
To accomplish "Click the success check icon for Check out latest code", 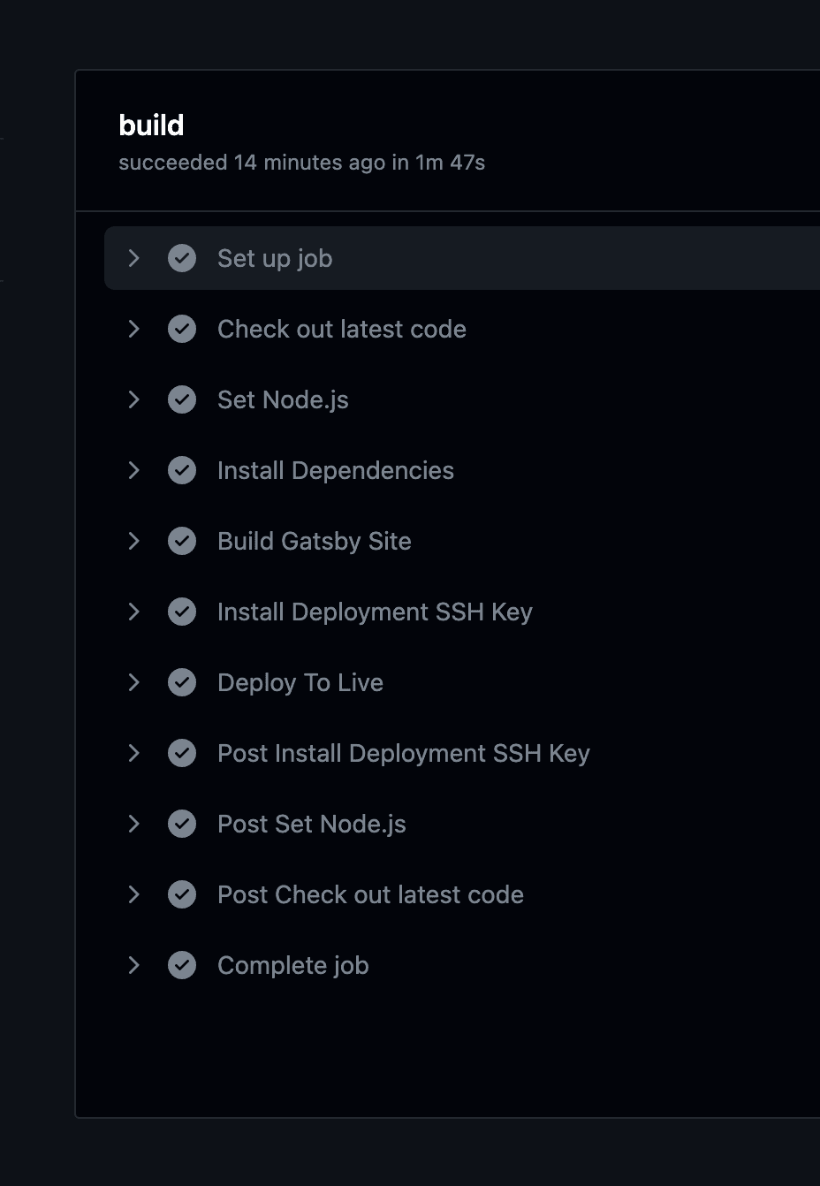I will pos(182,329).
